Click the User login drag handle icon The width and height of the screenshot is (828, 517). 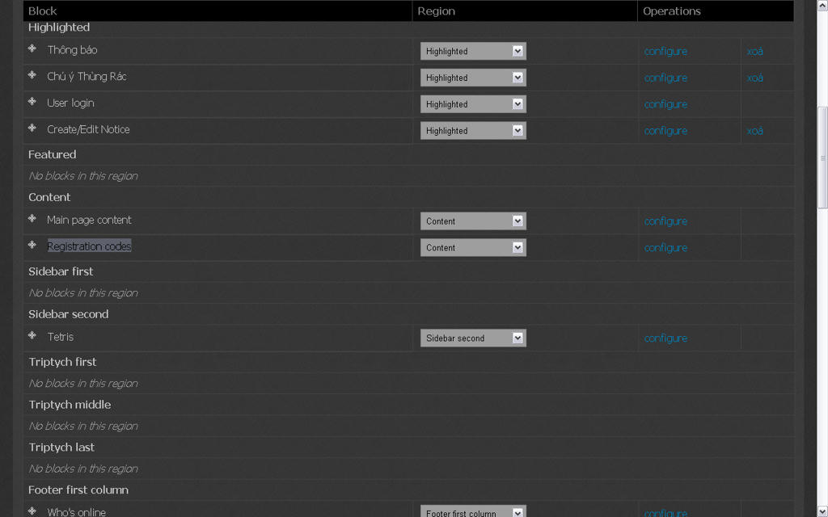click(32, 102)
